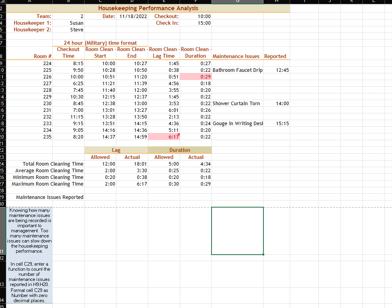Select the cell with Gouge in Writing Desk
Screen dimensions: 392x308
236,123
